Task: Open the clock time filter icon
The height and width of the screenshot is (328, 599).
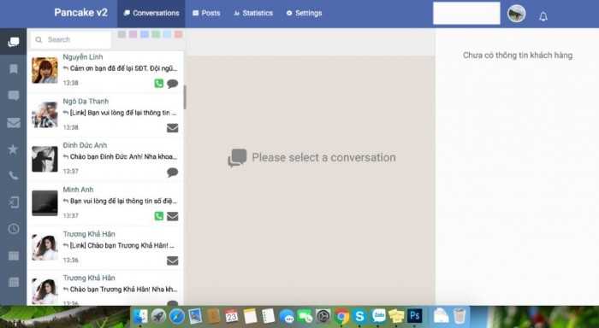Action: tap(14, 229)
